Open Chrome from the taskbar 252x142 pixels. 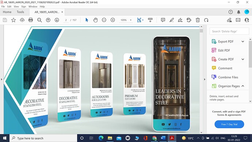pos(154,138)
